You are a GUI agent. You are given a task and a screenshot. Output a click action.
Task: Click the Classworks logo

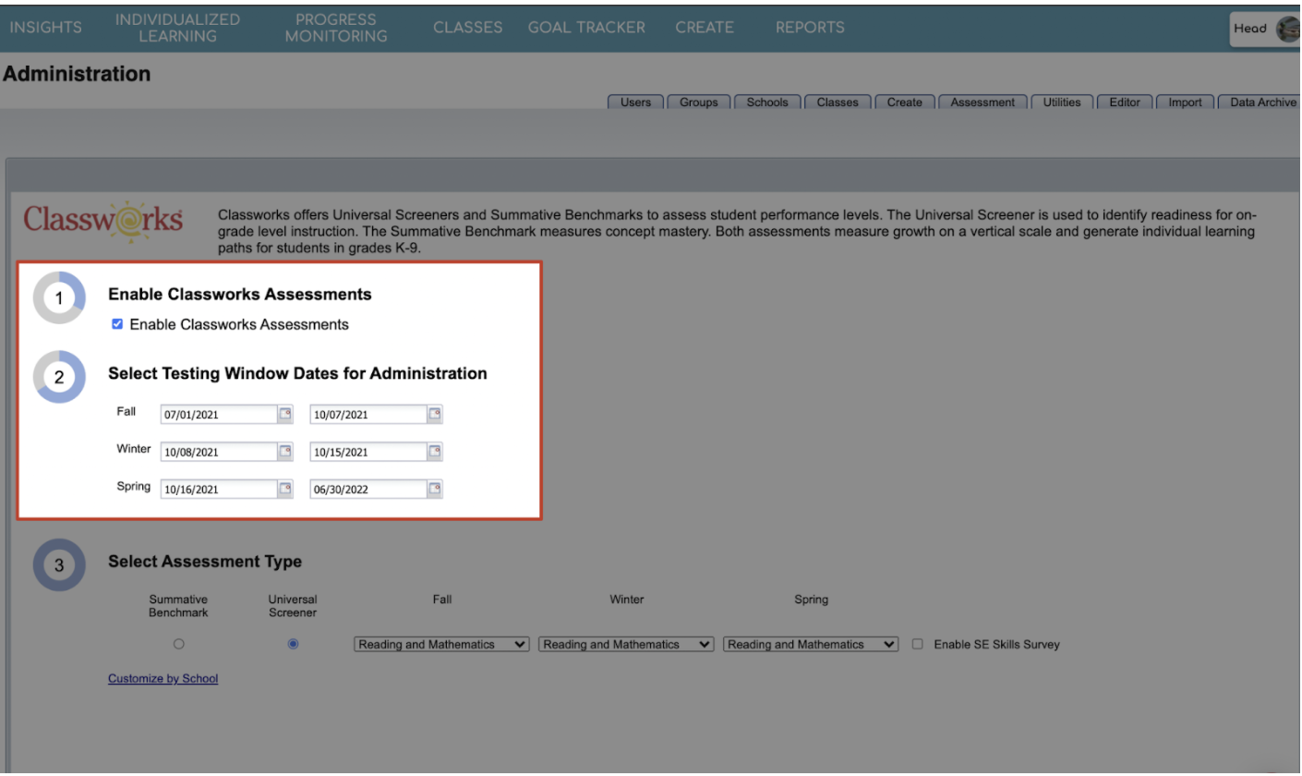(102, 224)
